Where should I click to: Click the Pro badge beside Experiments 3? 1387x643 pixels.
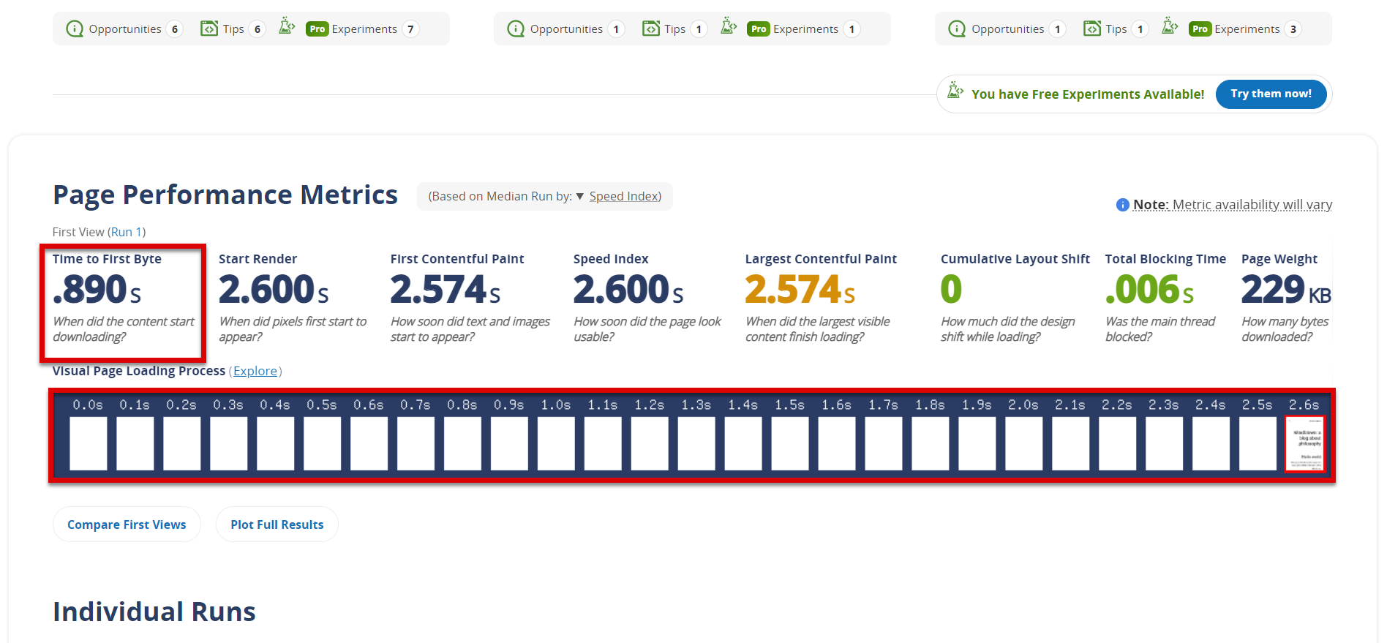(x=1200, y=29)
